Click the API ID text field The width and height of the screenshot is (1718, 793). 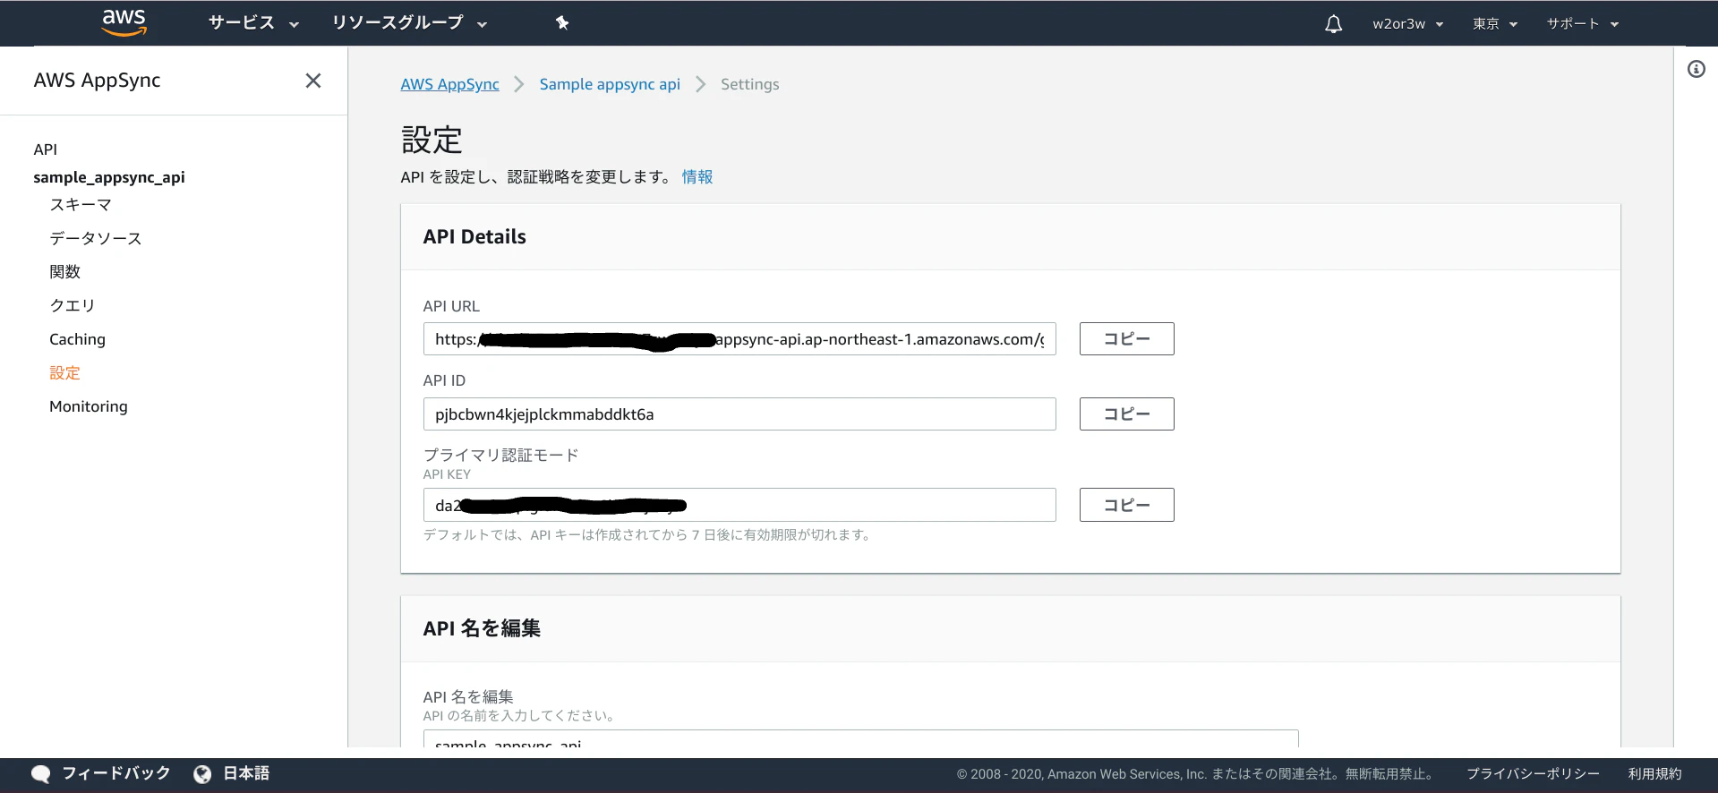739,414
